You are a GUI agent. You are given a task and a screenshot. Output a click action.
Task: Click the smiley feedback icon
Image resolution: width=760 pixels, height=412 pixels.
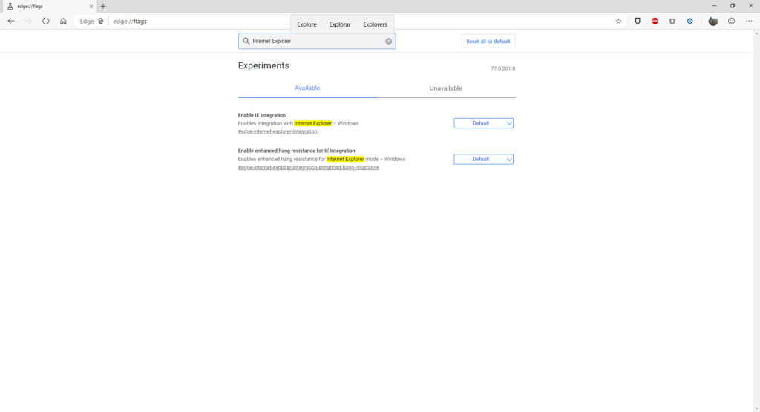[731, 22]
